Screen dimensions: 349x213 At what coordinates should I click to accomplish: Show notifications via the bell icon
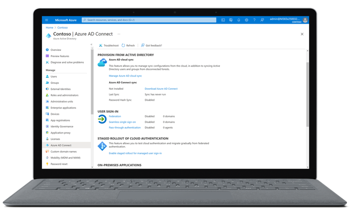tap(239, 20)
